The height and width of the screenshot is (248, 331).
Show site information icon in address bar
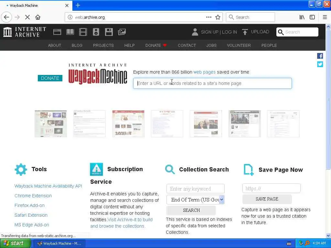(70, 17)
